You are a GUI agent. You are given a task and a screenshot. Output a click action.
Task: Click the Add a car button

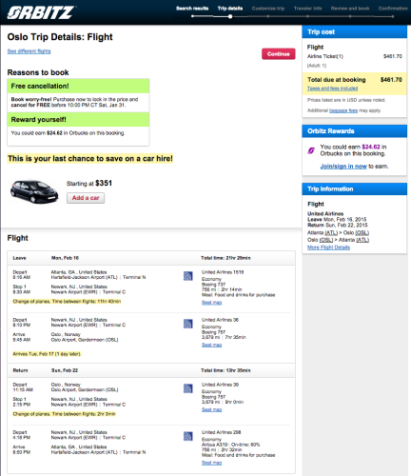coord(86,198)
